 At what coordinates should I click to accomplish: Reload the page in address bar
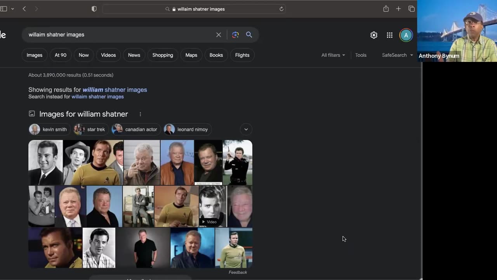pyautogui.click(x=282, y=9)
